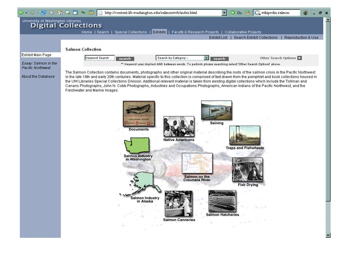
Task: Click the 'Salmon Industry in Washington' label
Action: (x=138, y=158)
